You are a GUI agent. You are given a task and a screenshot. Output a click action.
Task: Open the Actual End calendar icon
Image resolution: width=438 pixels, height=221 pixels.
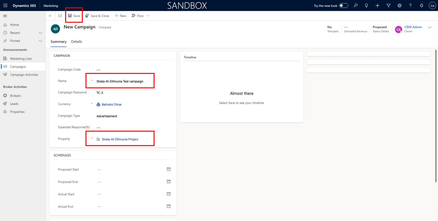click(x=169, y=206)
